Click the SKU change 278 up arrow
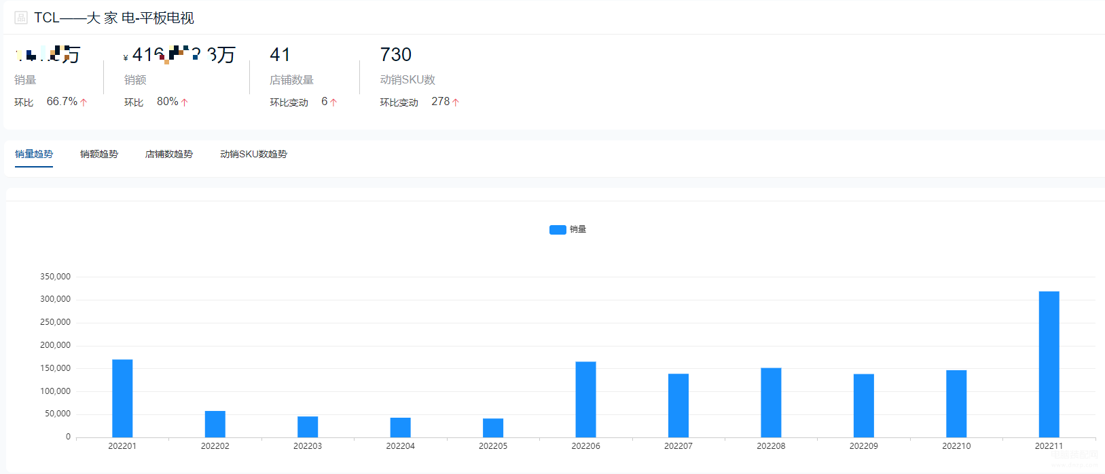Image resolution: width=1105 pixels, height=474 pixels. [x=455, y=102]
